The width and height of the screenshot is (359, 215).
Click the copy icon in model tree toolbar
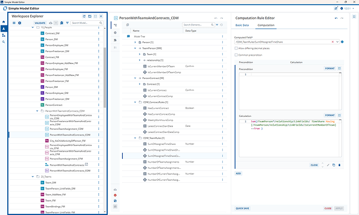click(127, 25)
